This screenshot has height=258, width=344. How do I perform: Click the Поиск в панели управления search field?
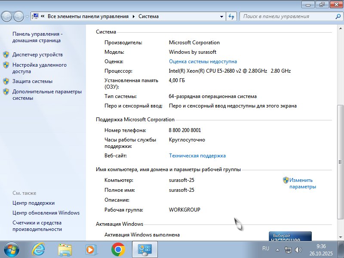point(287,16)
